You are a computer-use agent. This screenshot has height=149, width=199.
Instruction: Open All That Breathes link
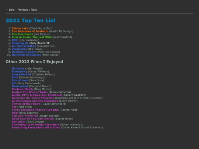click(x=24, y=46)
